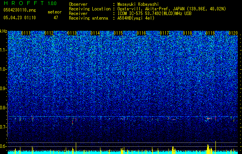Click the version number 1.0.0
The image size is (242, 154).
tap(52, 3)
